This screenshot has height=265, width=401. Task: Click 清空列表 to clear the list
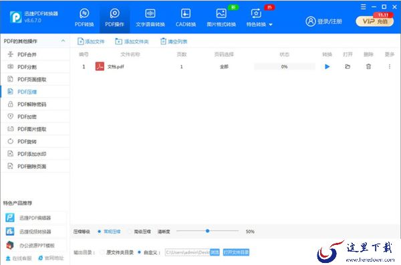click(x=174, y=41)
